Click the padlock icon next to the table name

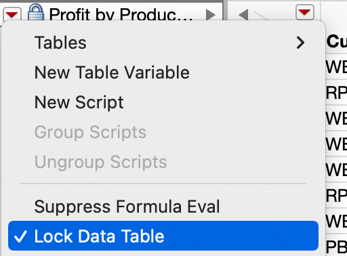click(x=35, y=12)
